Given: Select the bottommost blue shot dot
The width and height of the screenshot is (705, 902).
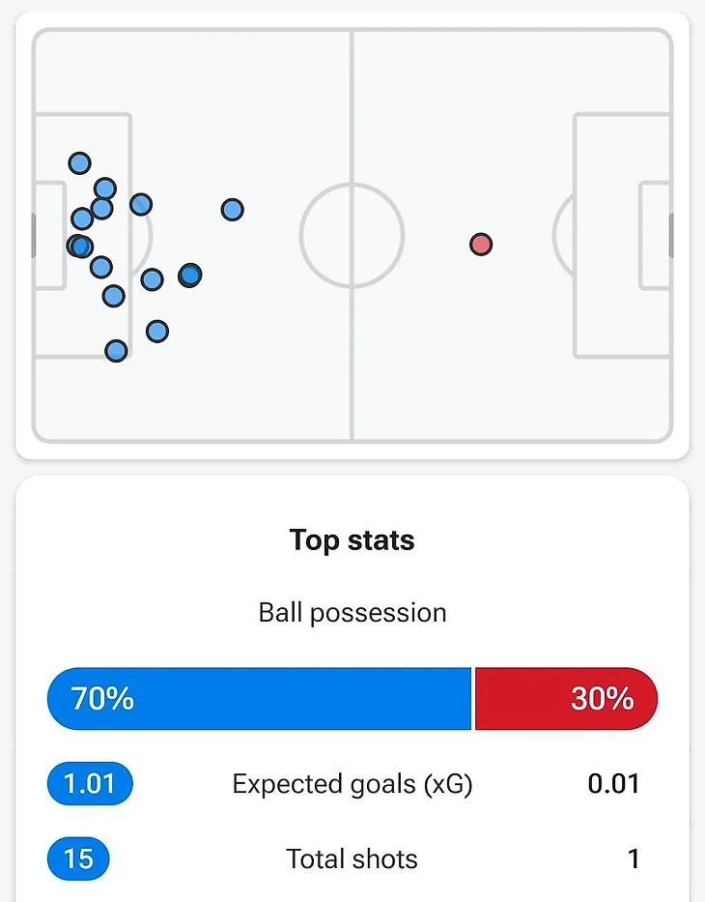Looking at the screenshot, I should coord(116,351).
